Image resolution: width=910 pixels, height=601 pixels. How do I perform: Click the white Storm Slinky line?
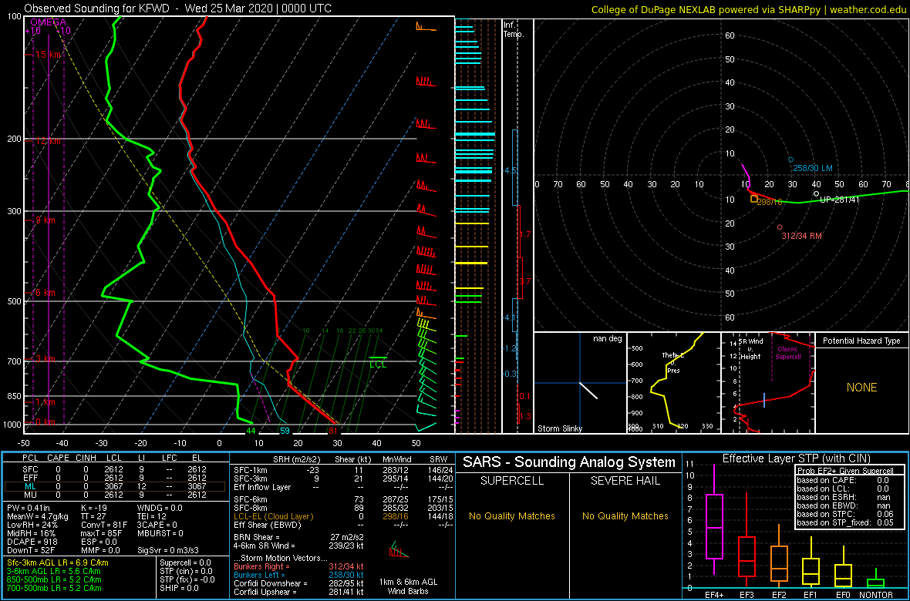click(x=588, y=390)
